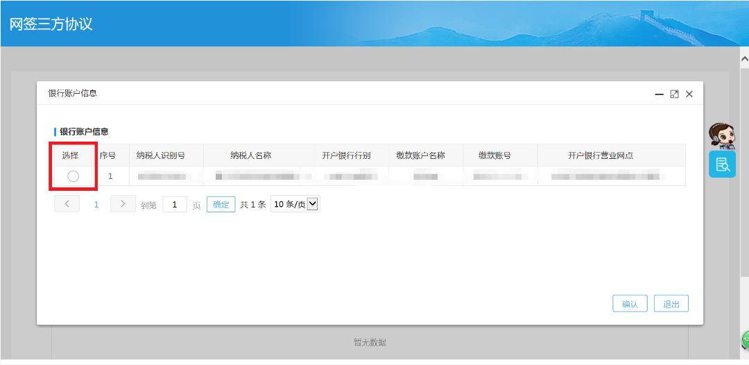
Task: Go to previous page arrow
Action: [67, 204]
